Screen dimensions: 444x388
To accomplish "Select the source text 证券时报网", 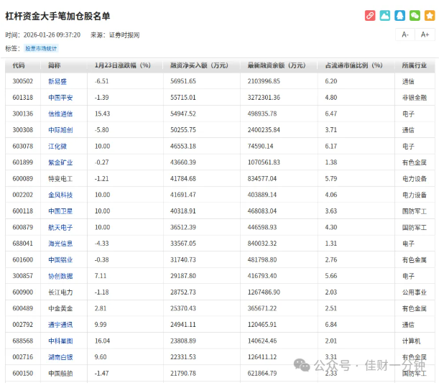I will 124,34.
